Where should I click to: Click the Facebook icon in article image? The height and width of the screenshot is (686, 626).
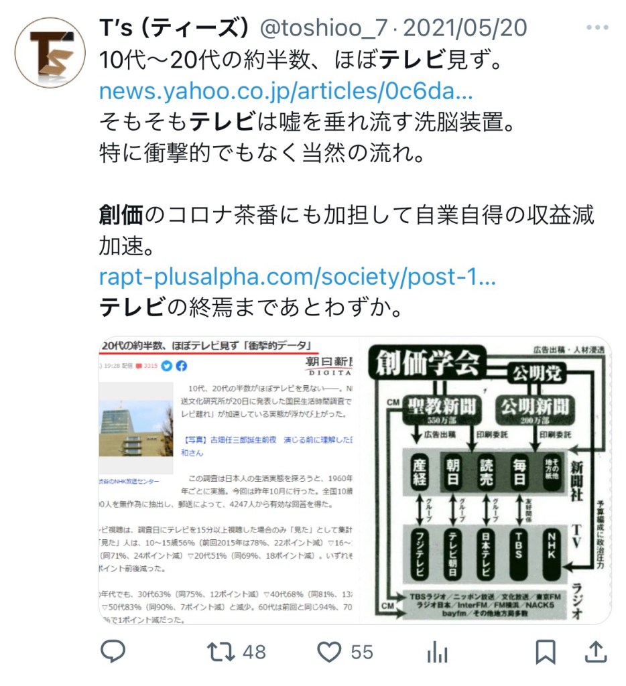[x=182, y=365]
